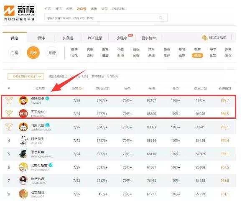The image size is (242, 212).
Task: Switch to the 头条号 tab
Action: (68, 38)
